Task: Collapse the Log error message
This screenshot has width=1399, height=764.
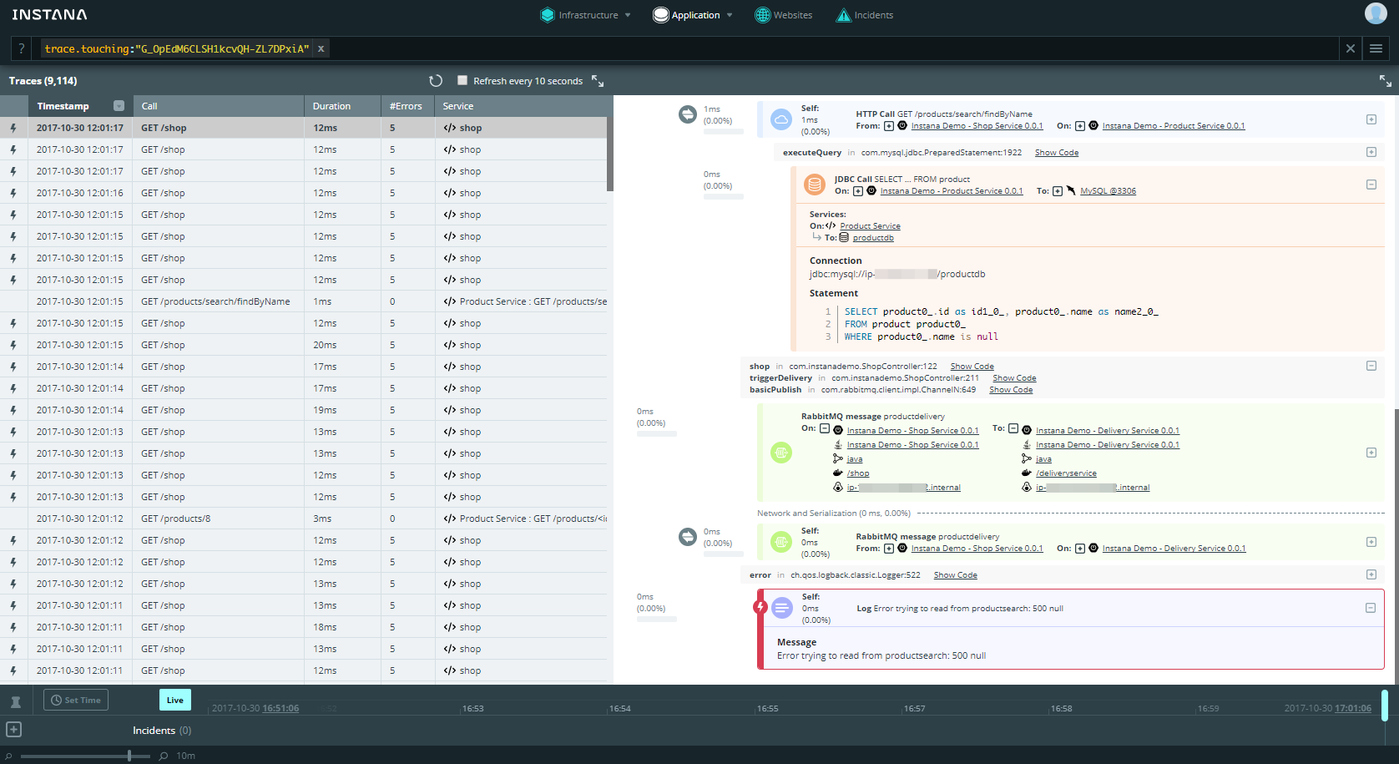Action: pos(1371,608)
